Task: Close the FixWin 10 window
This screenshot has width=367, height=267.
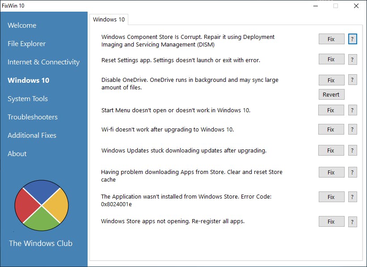Action: [356, 6]
